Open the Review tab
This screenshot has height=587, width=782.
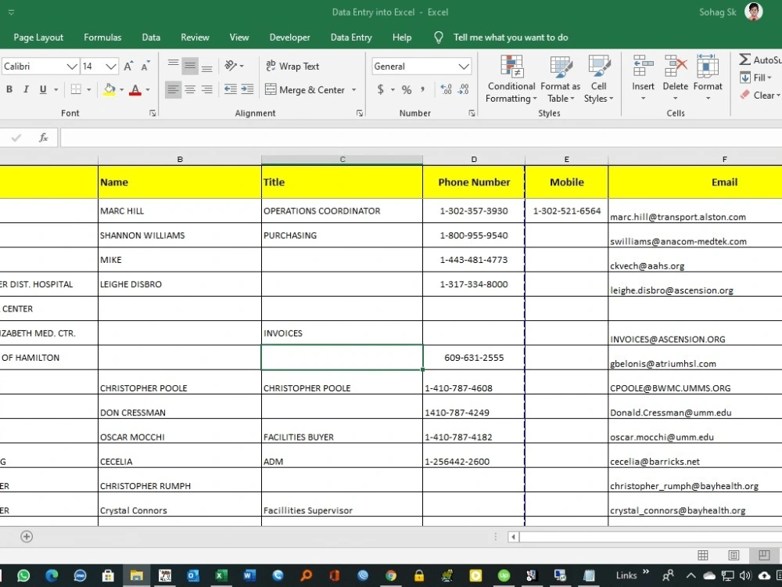coord(195,38)
